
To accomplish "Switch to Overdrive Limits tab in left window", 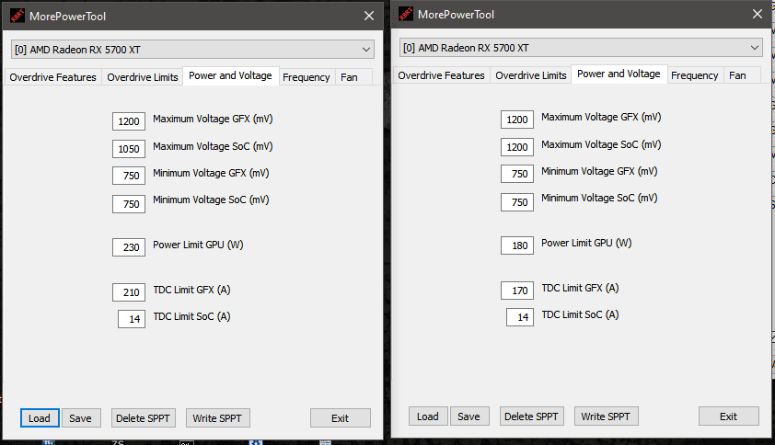I will pyautogui.click(x=143, y=77).
